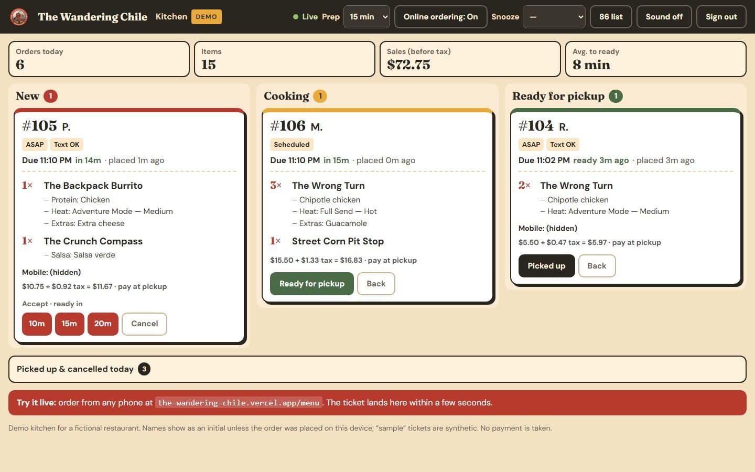The image size is (755, 472).
Task: Click Avg. to ready stat card
Action: 656,59
